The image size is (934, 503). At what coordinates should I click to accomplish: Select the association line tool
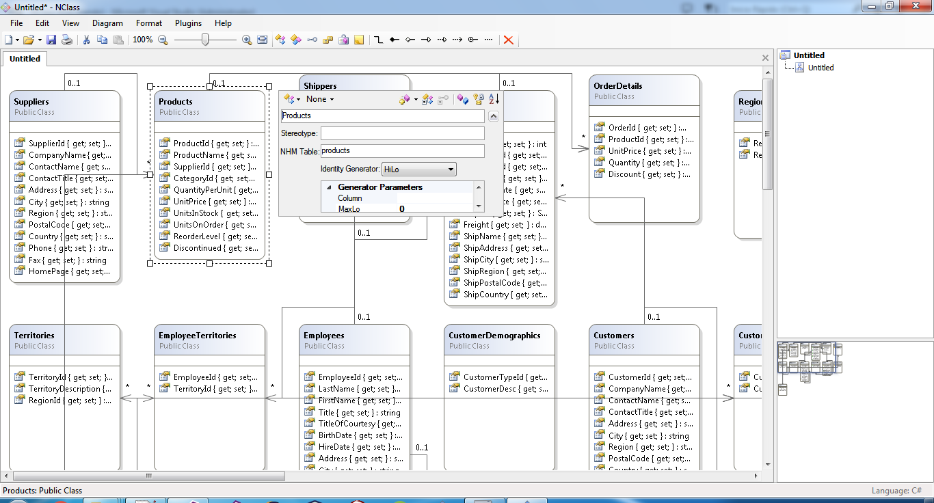point(378,40)
